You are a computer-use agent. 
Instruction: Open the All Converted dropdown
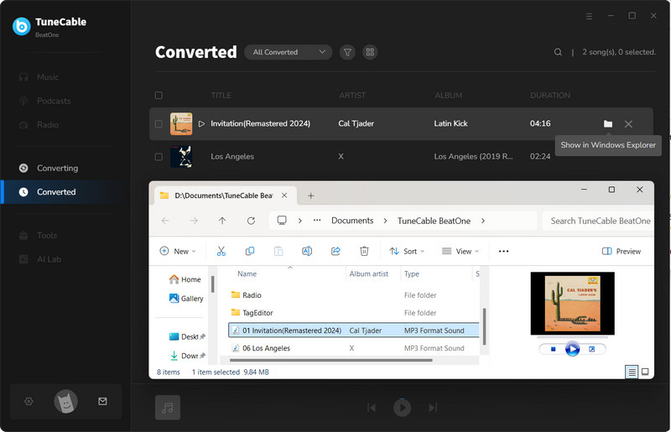(x=288, y=52)
